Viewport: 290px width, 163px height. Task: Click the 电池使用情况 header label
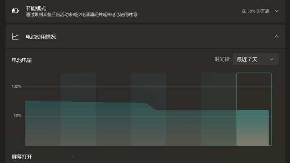point(41,37)
